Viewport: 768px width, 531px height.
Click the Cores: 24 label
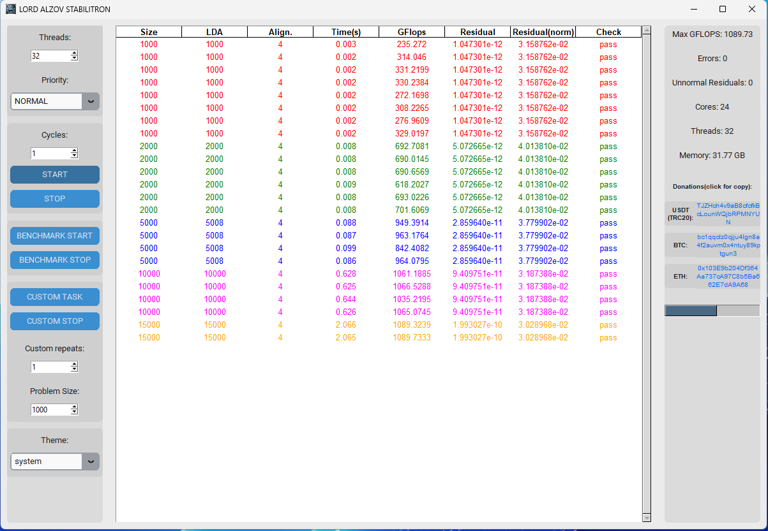(712, 107)
